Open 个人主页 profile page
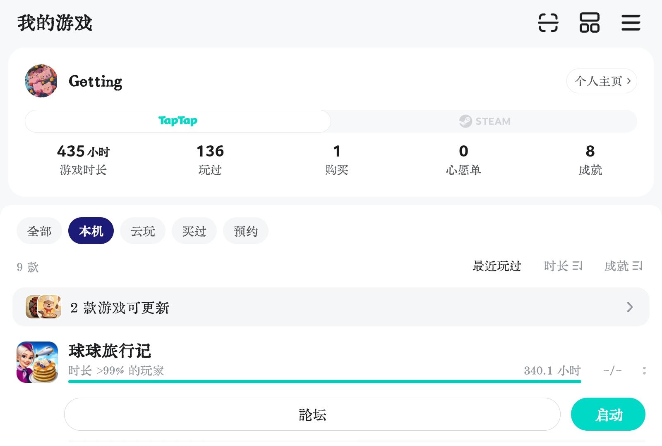Screen dimensions: 662x446 tap(602, 81)
